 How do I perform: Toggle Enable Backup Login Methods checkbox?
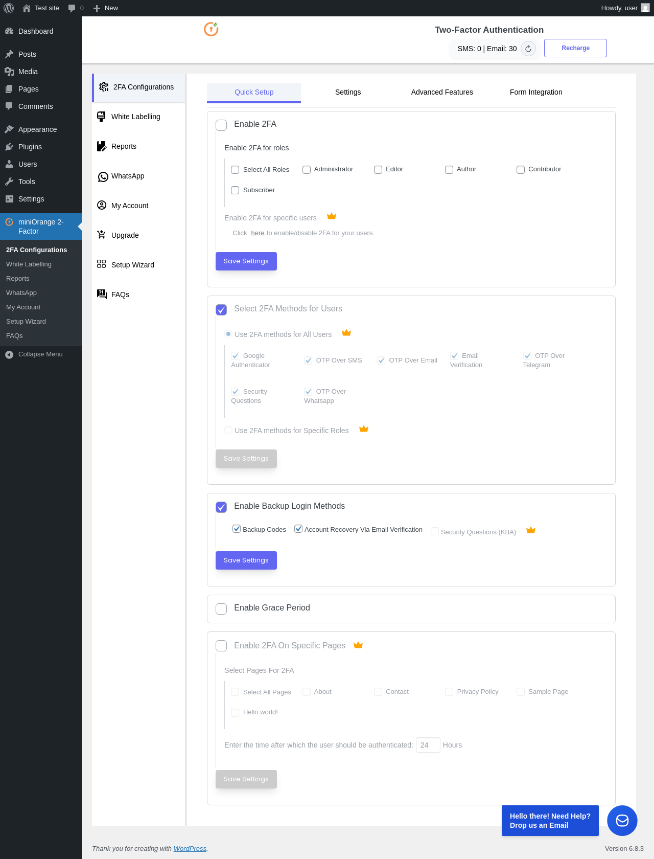[x=221, y=507]
